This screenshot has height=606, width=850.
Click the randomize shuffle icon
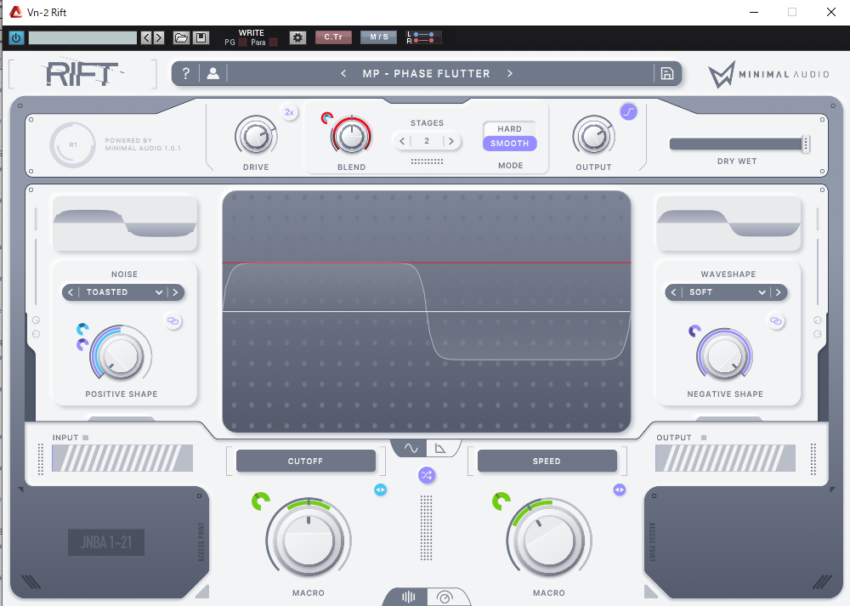tap(427, 476)
